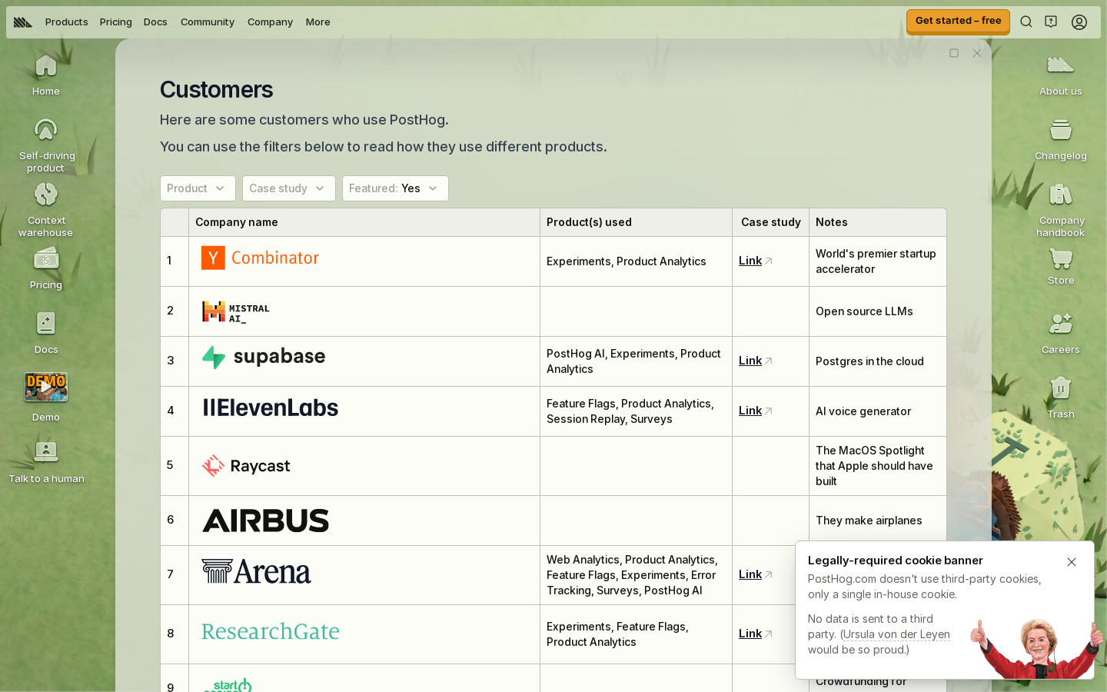Click the Get started – free button
The width and height of the screenshot is (1107, 692).
[x=958, y=22]
